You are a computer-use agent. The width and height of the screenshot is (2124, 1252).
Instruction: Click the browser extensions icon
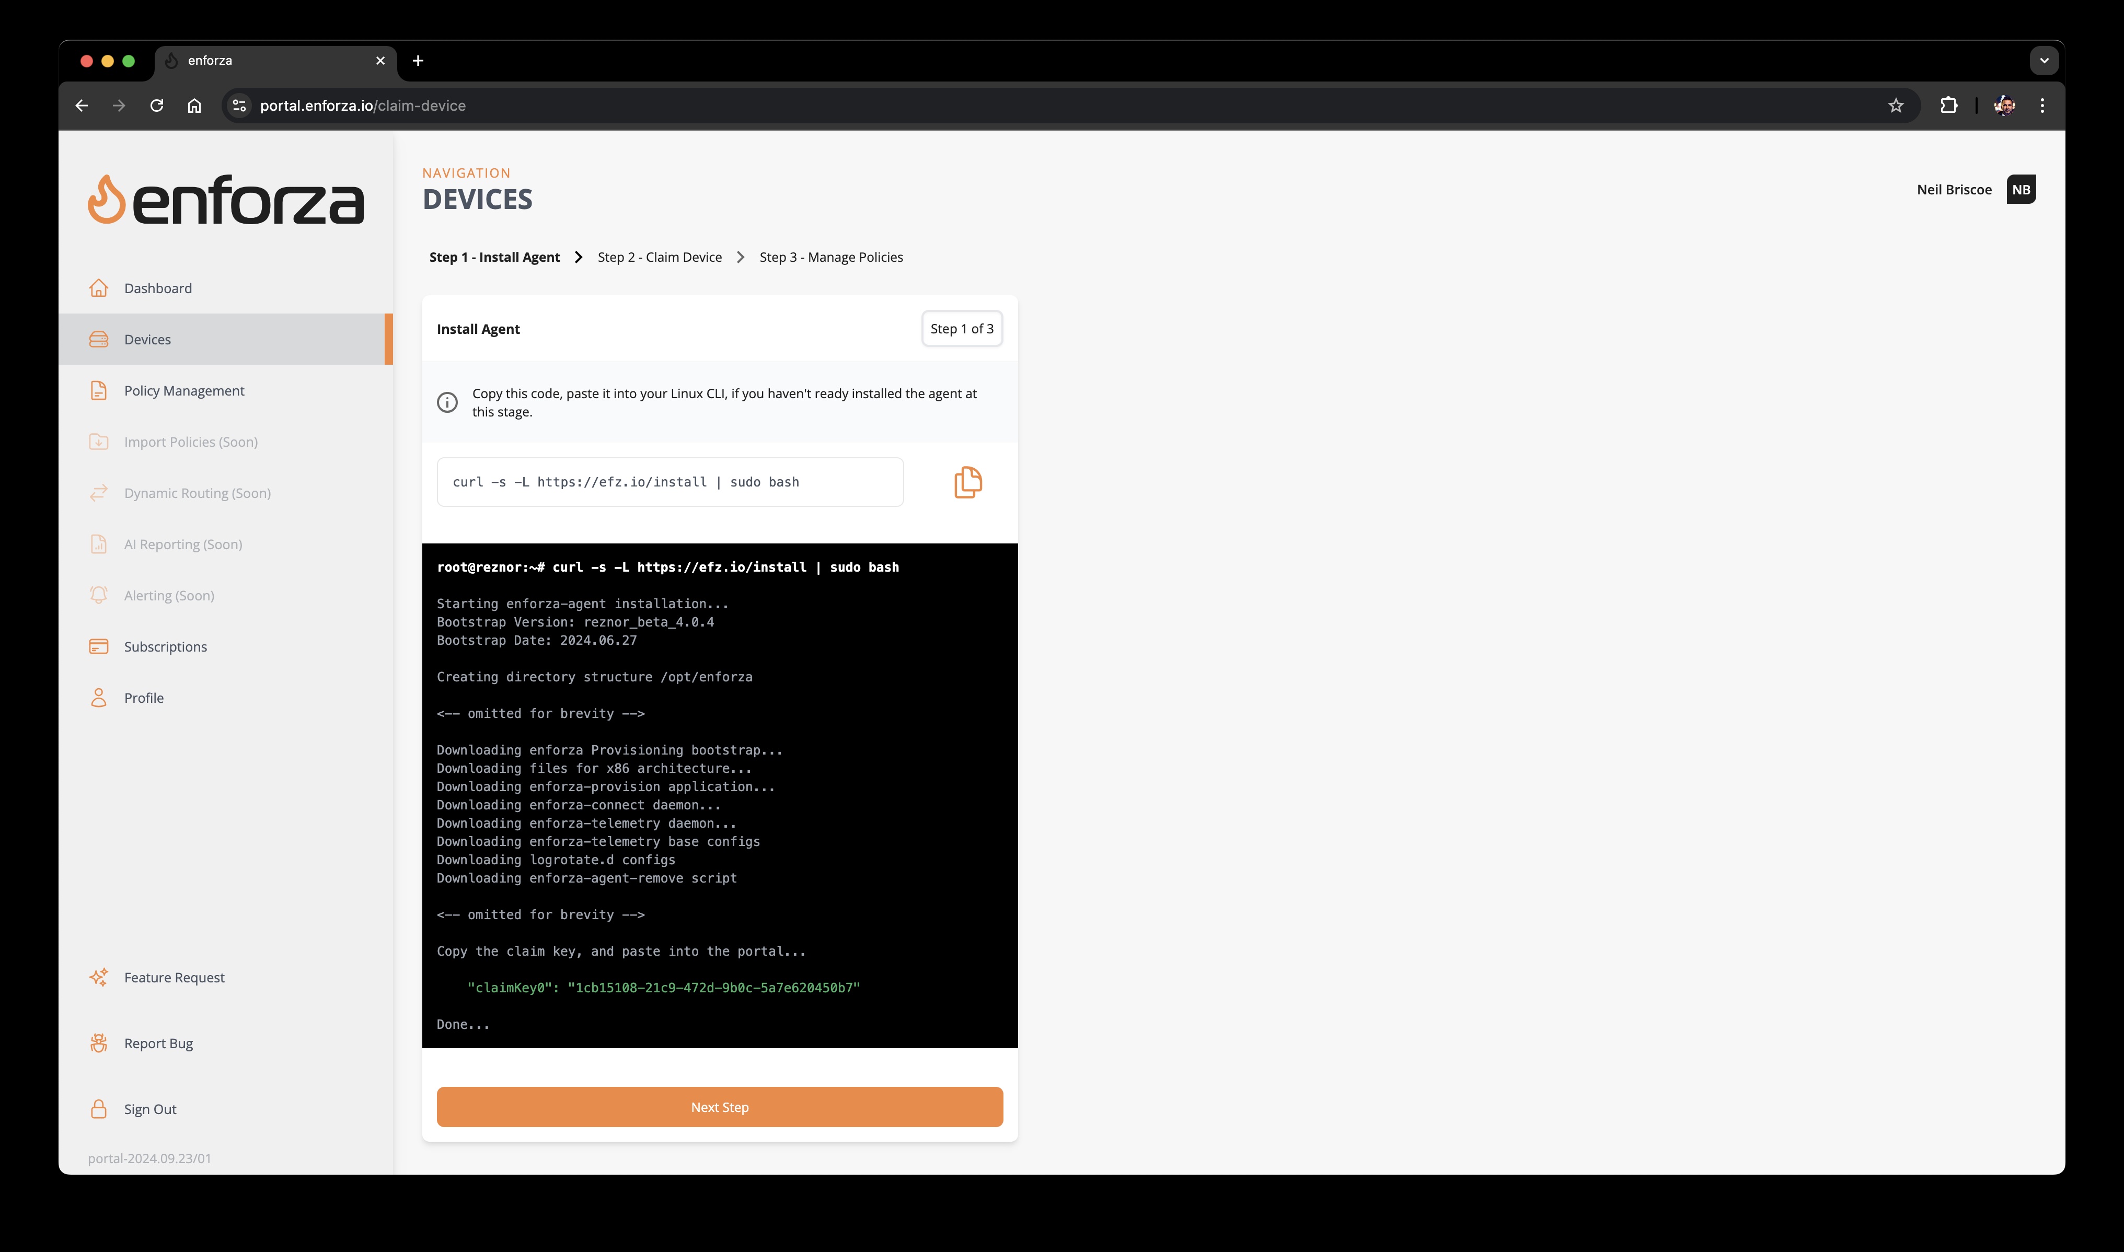[1949, 105]
